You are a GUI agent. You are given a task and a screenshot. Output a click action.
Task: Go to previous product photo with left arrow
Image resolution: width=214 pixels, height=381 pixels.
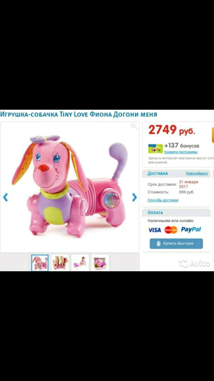point(5,197)
